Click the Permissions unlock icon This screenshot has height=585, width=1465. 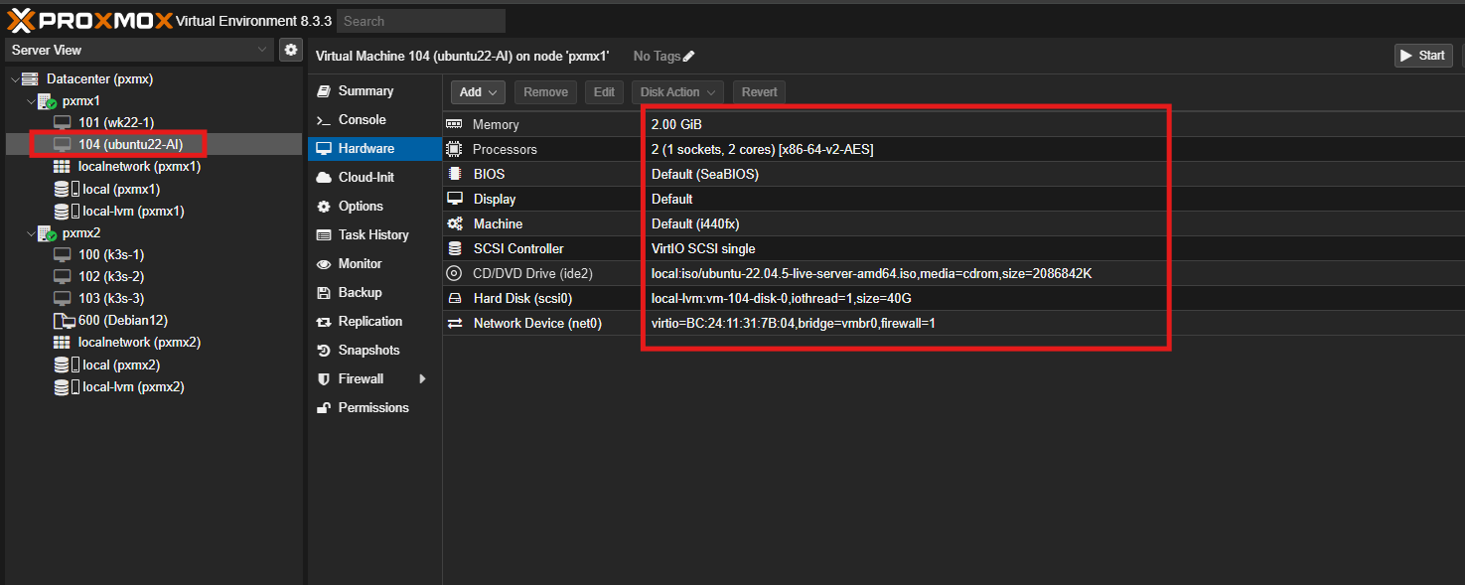pyautogui.click(x=323, y=408)
